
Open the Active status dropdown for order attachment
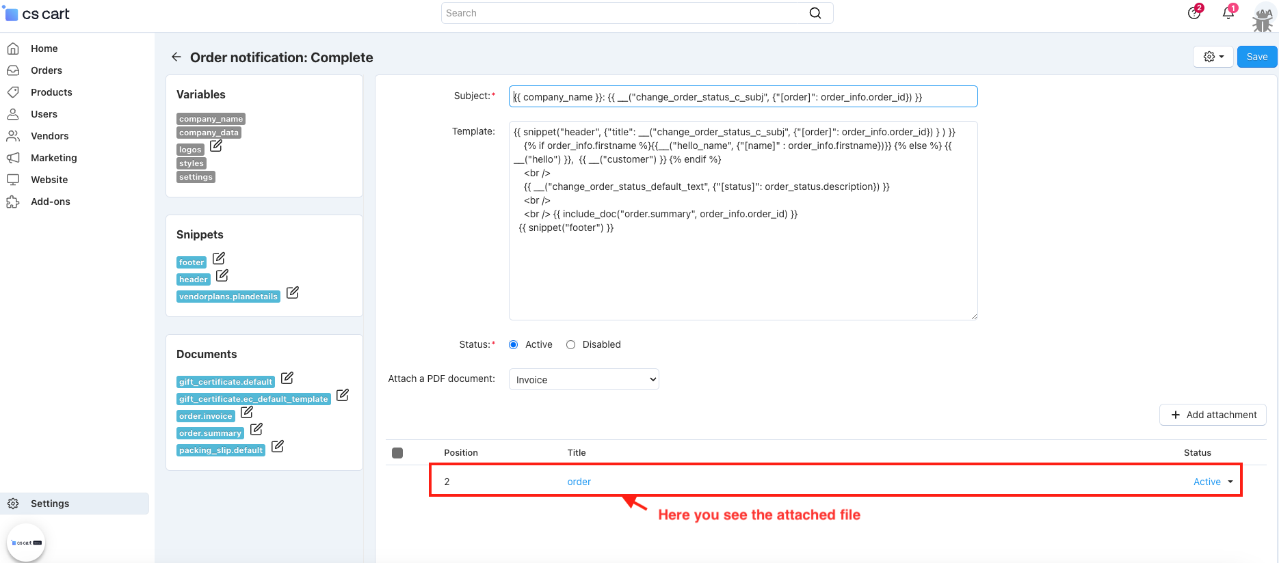1213,482
